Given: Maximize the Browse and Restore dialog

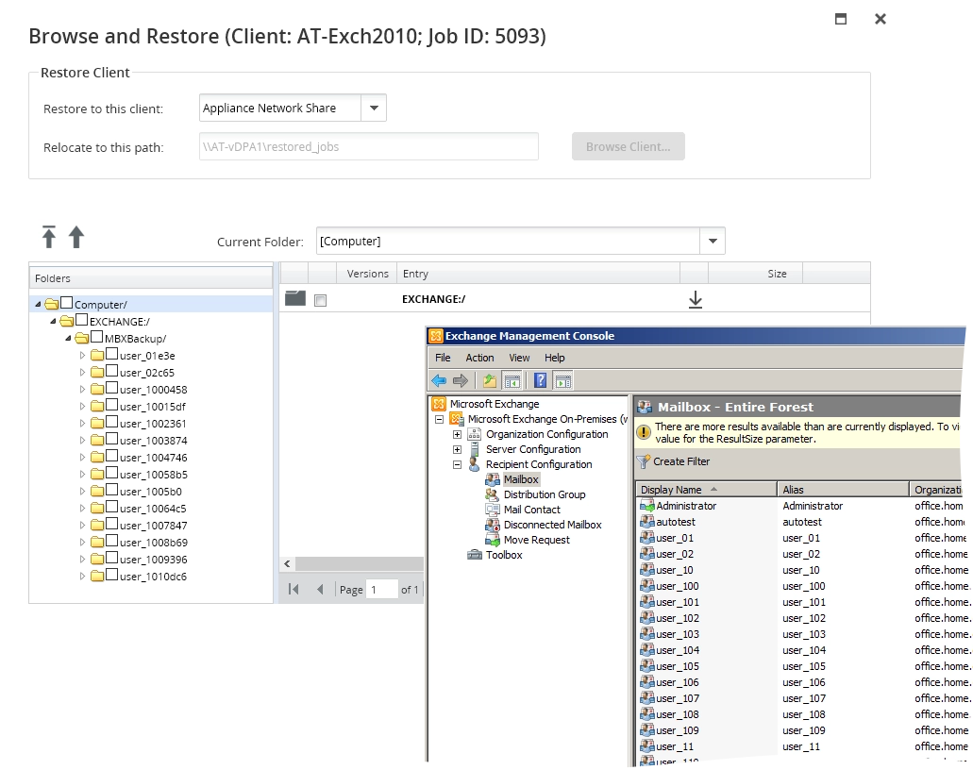Looking at the screenshot, I should coord(841,19).
